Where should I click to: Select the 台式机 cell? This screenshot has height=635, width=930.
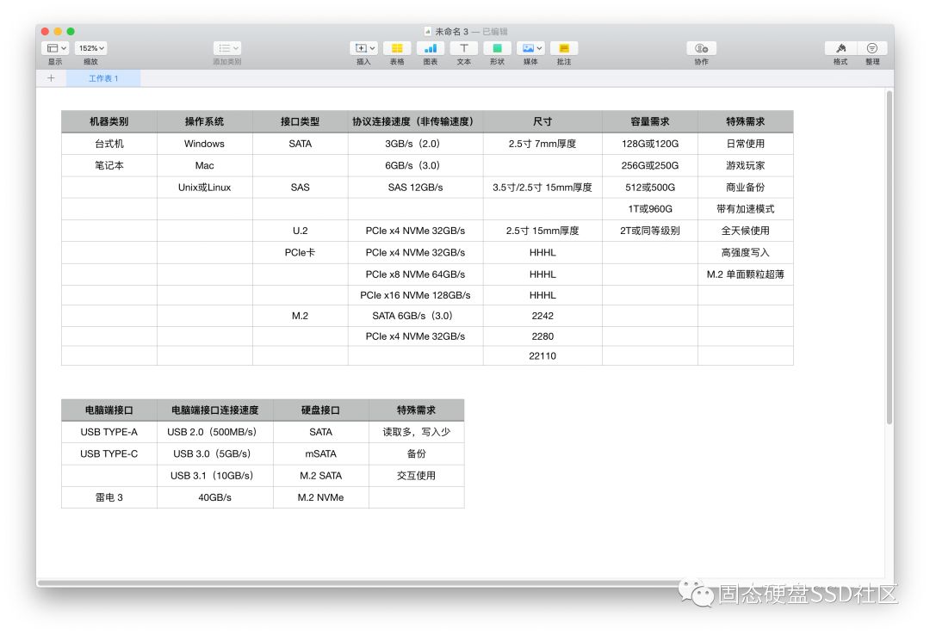point(109,144)
